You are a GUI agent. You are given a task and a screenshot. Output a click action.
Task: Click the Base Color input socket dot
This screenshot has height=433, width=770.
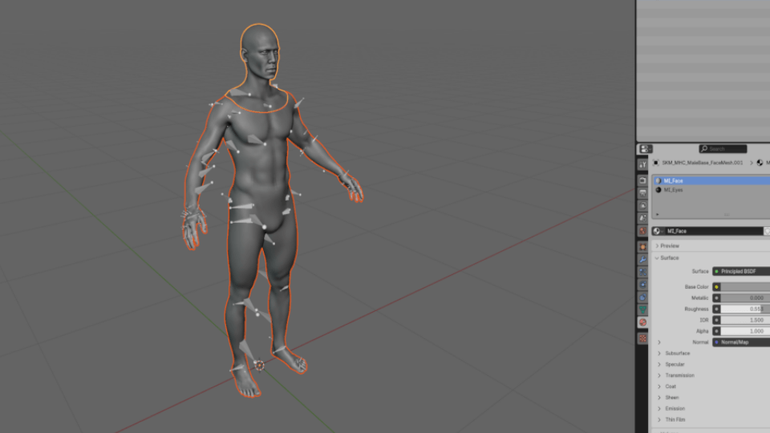(716, 287)
